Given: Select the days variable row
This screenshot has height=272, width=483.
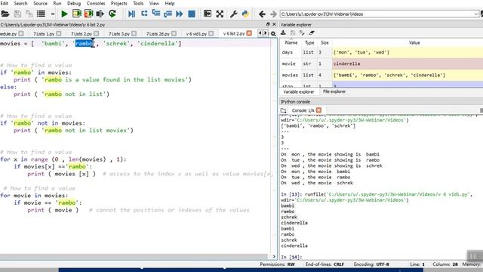Looking at the screenshot, I should pyautogui.click(x=381, y=52).
